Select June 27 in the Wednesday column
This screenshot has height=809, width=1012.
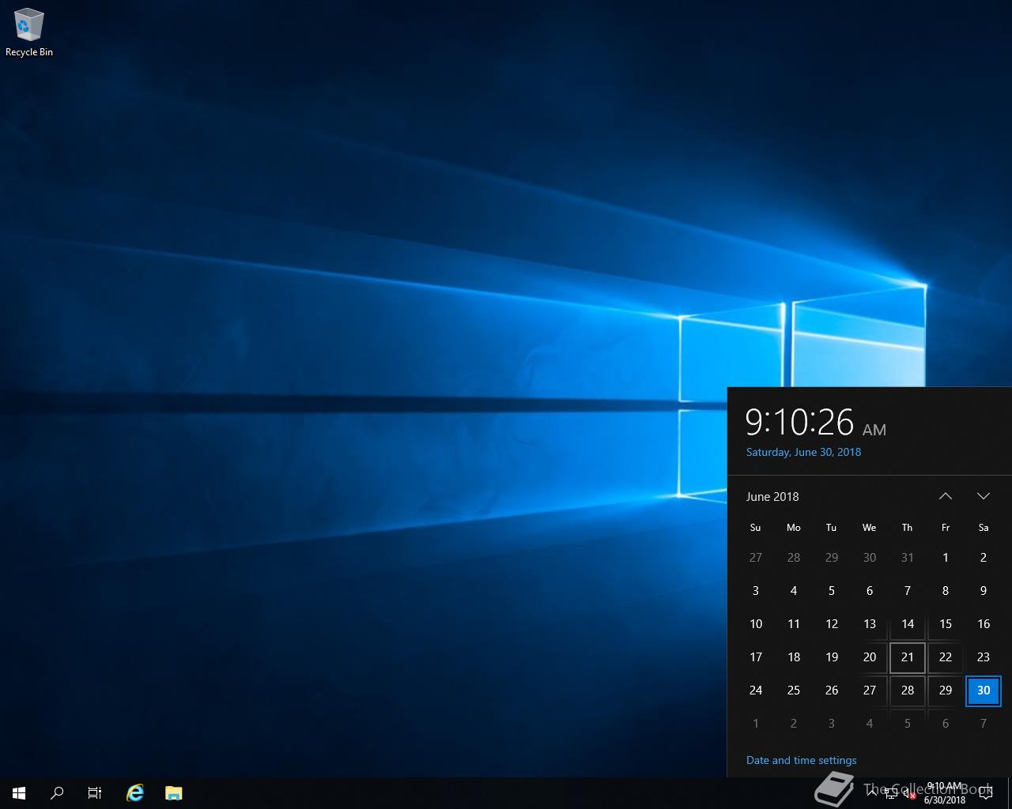[x=870, y=690]
